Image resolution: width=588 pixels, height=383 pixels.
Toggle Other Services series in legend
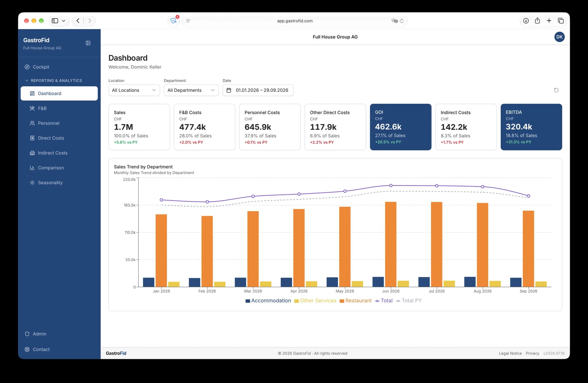click(315, 301)
